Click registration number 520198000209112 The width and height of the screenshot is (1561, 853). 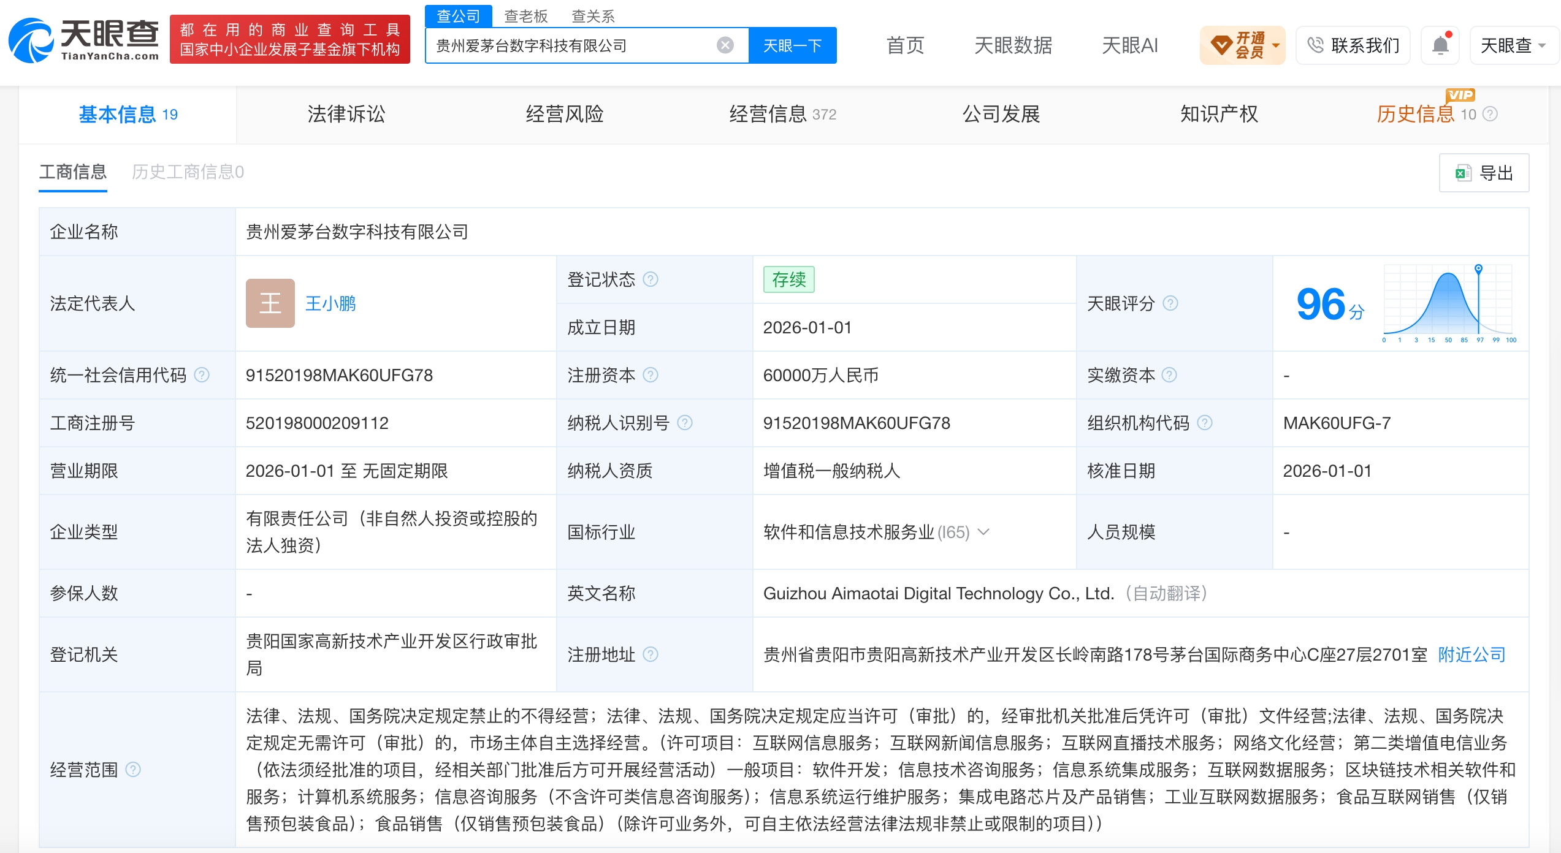point(317,423)
